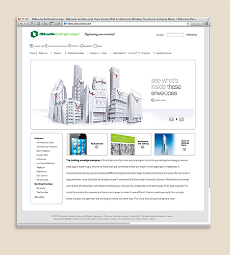Image resolution: width=230 pixels, height=255 pixels.
Task: Click the horizontal scrollbar at window bottom
Action: point(74,223)
